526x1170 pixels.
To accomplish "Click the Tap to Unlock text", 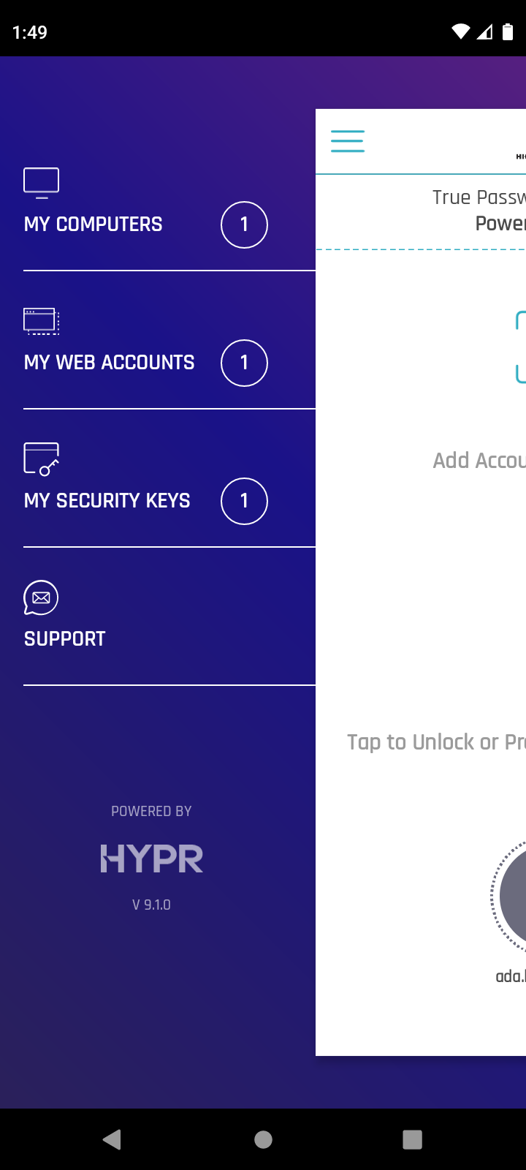I will click(x=436, y=742).
